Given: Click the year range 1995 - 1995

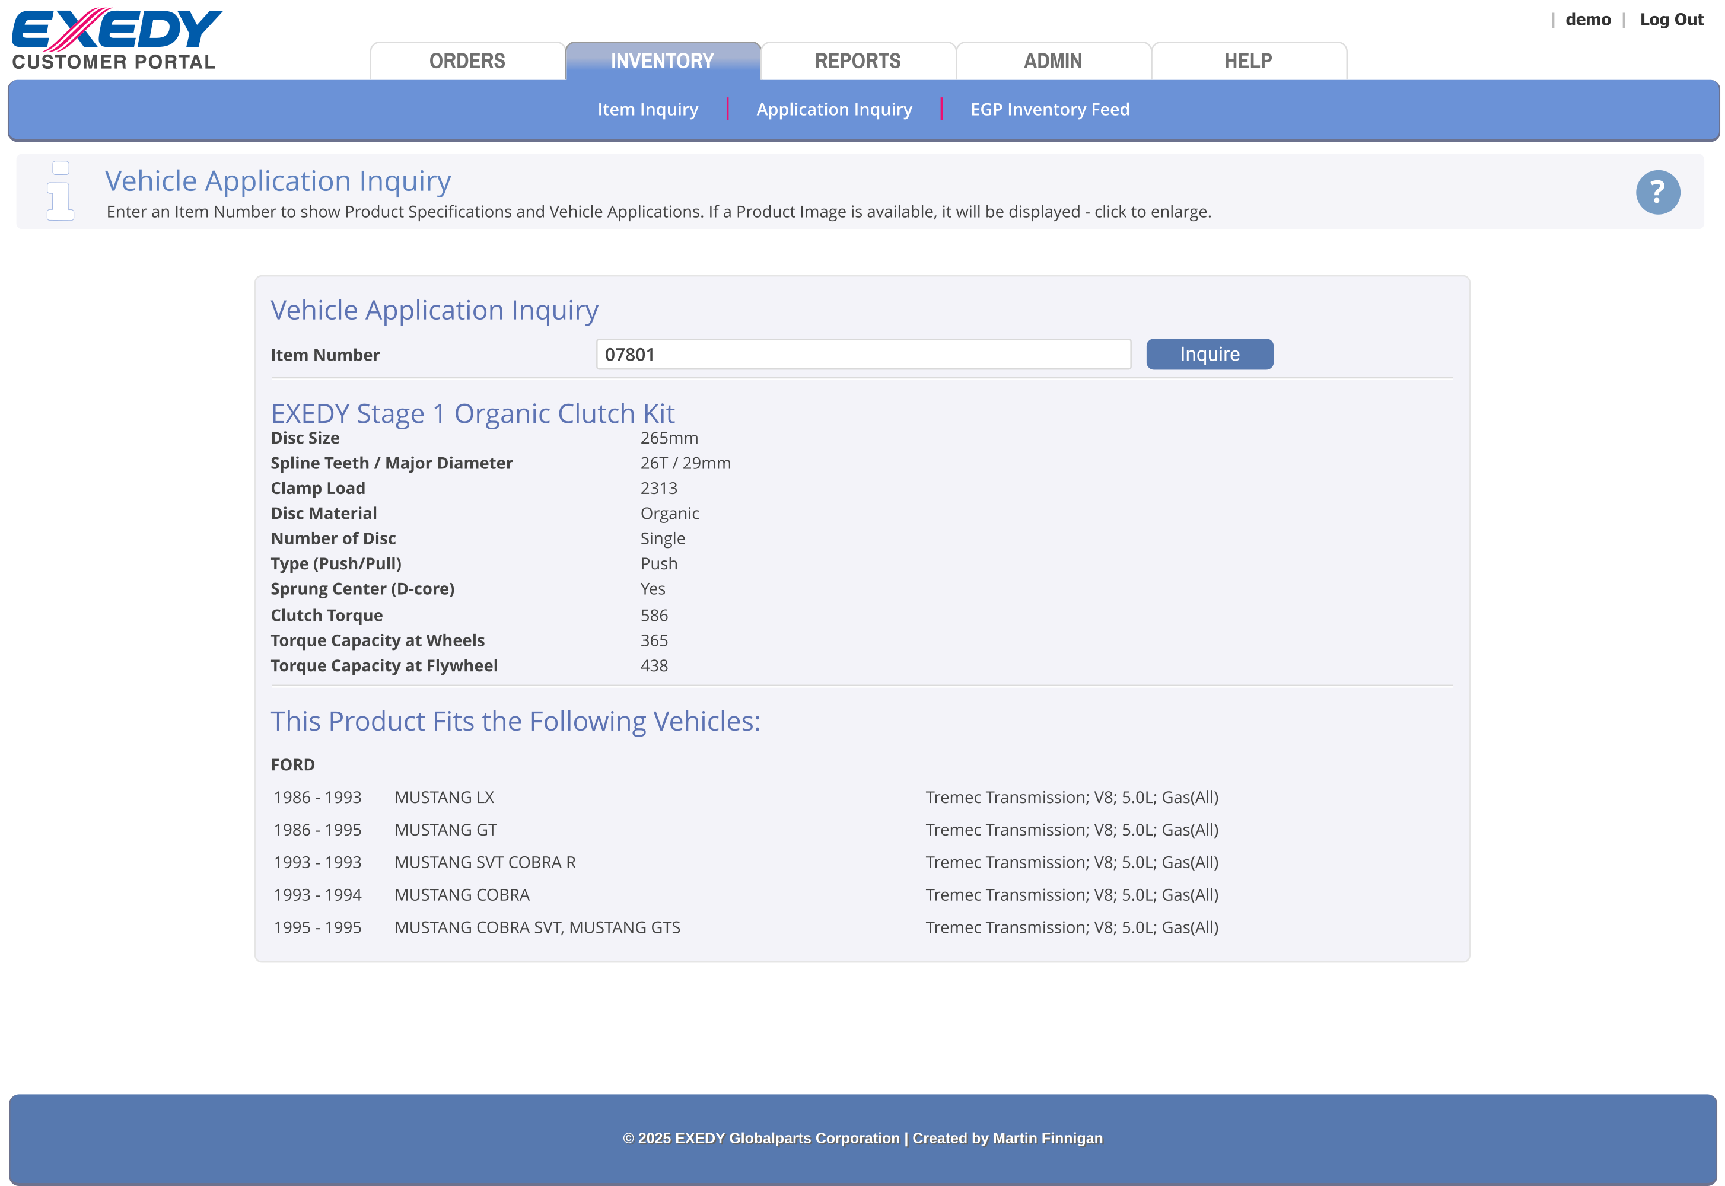Looking at the screenshot, I should tap(317, 928).
